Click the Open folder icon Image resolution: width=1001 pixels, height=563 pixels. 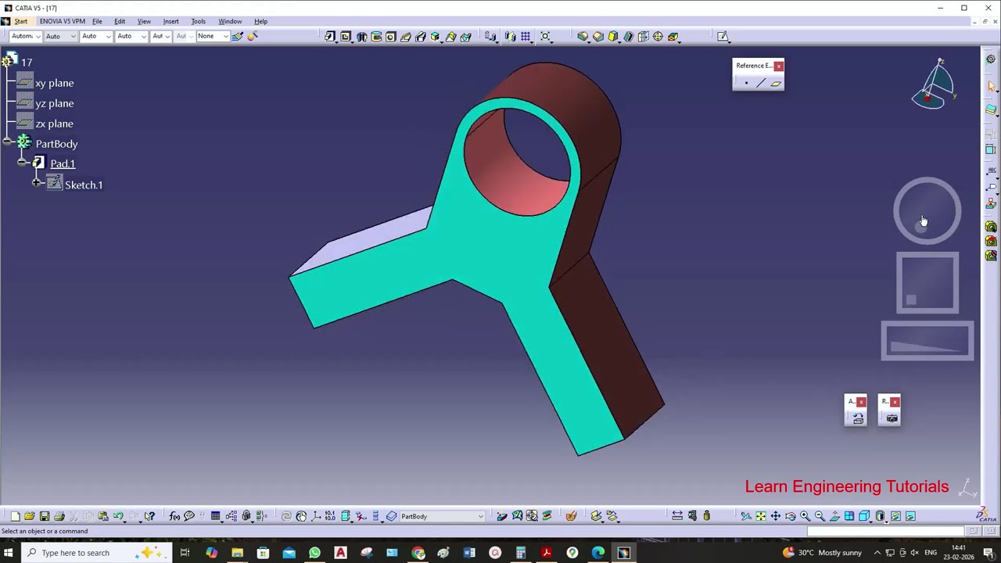coord(29,516)
